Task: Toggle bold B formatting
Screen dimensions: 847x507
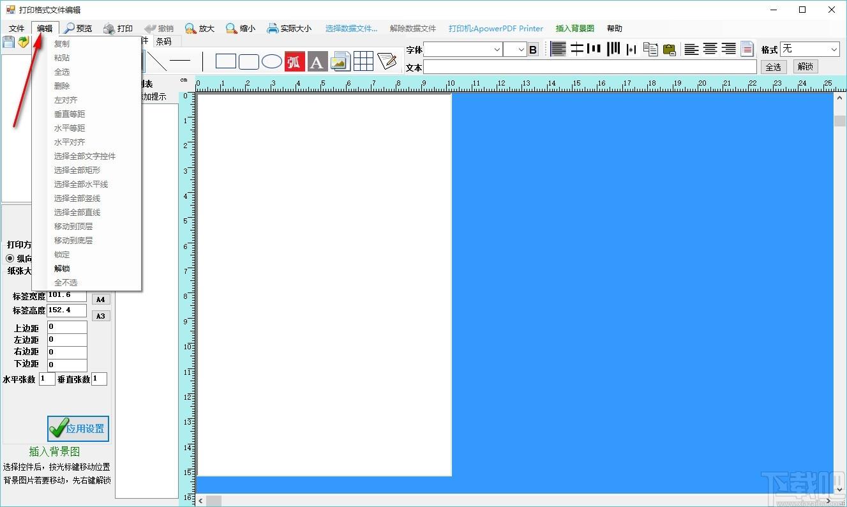Action: pos(534,49)
